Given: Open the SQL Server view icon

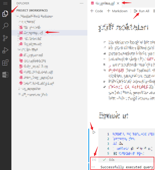Looking at the screenshot, I should (x=5, y=75).
